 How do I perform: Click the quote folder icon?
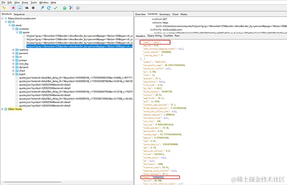coord(20,32)
